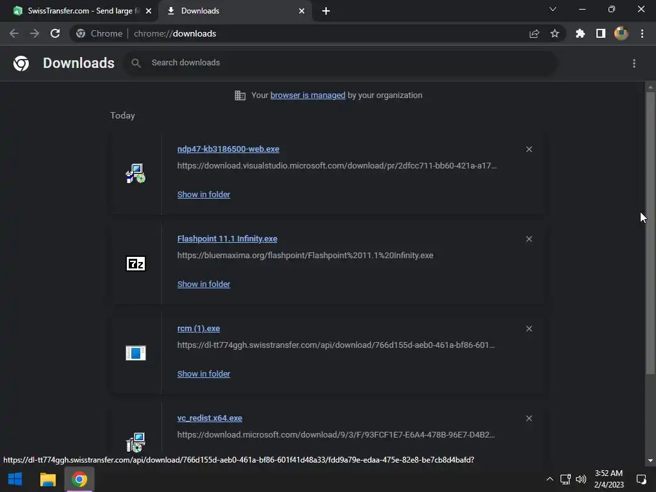Image resolution: width=656 pixels, height=492 pixels.
Task: Open Chrome's three-dot main menu
Action: coord(642,33)
